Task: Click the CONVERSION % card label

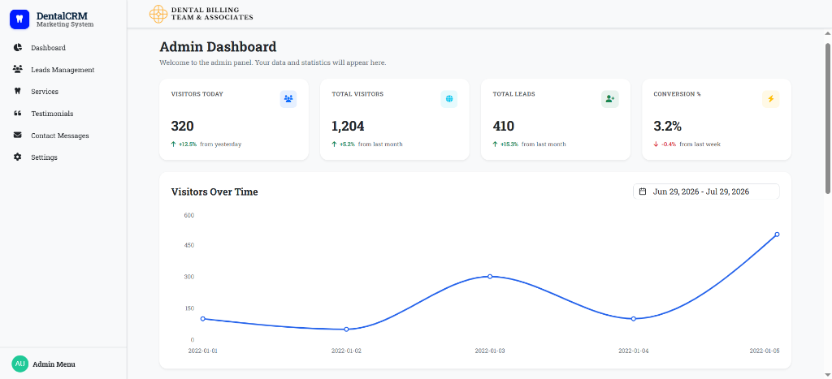Action: pos(677,94)
